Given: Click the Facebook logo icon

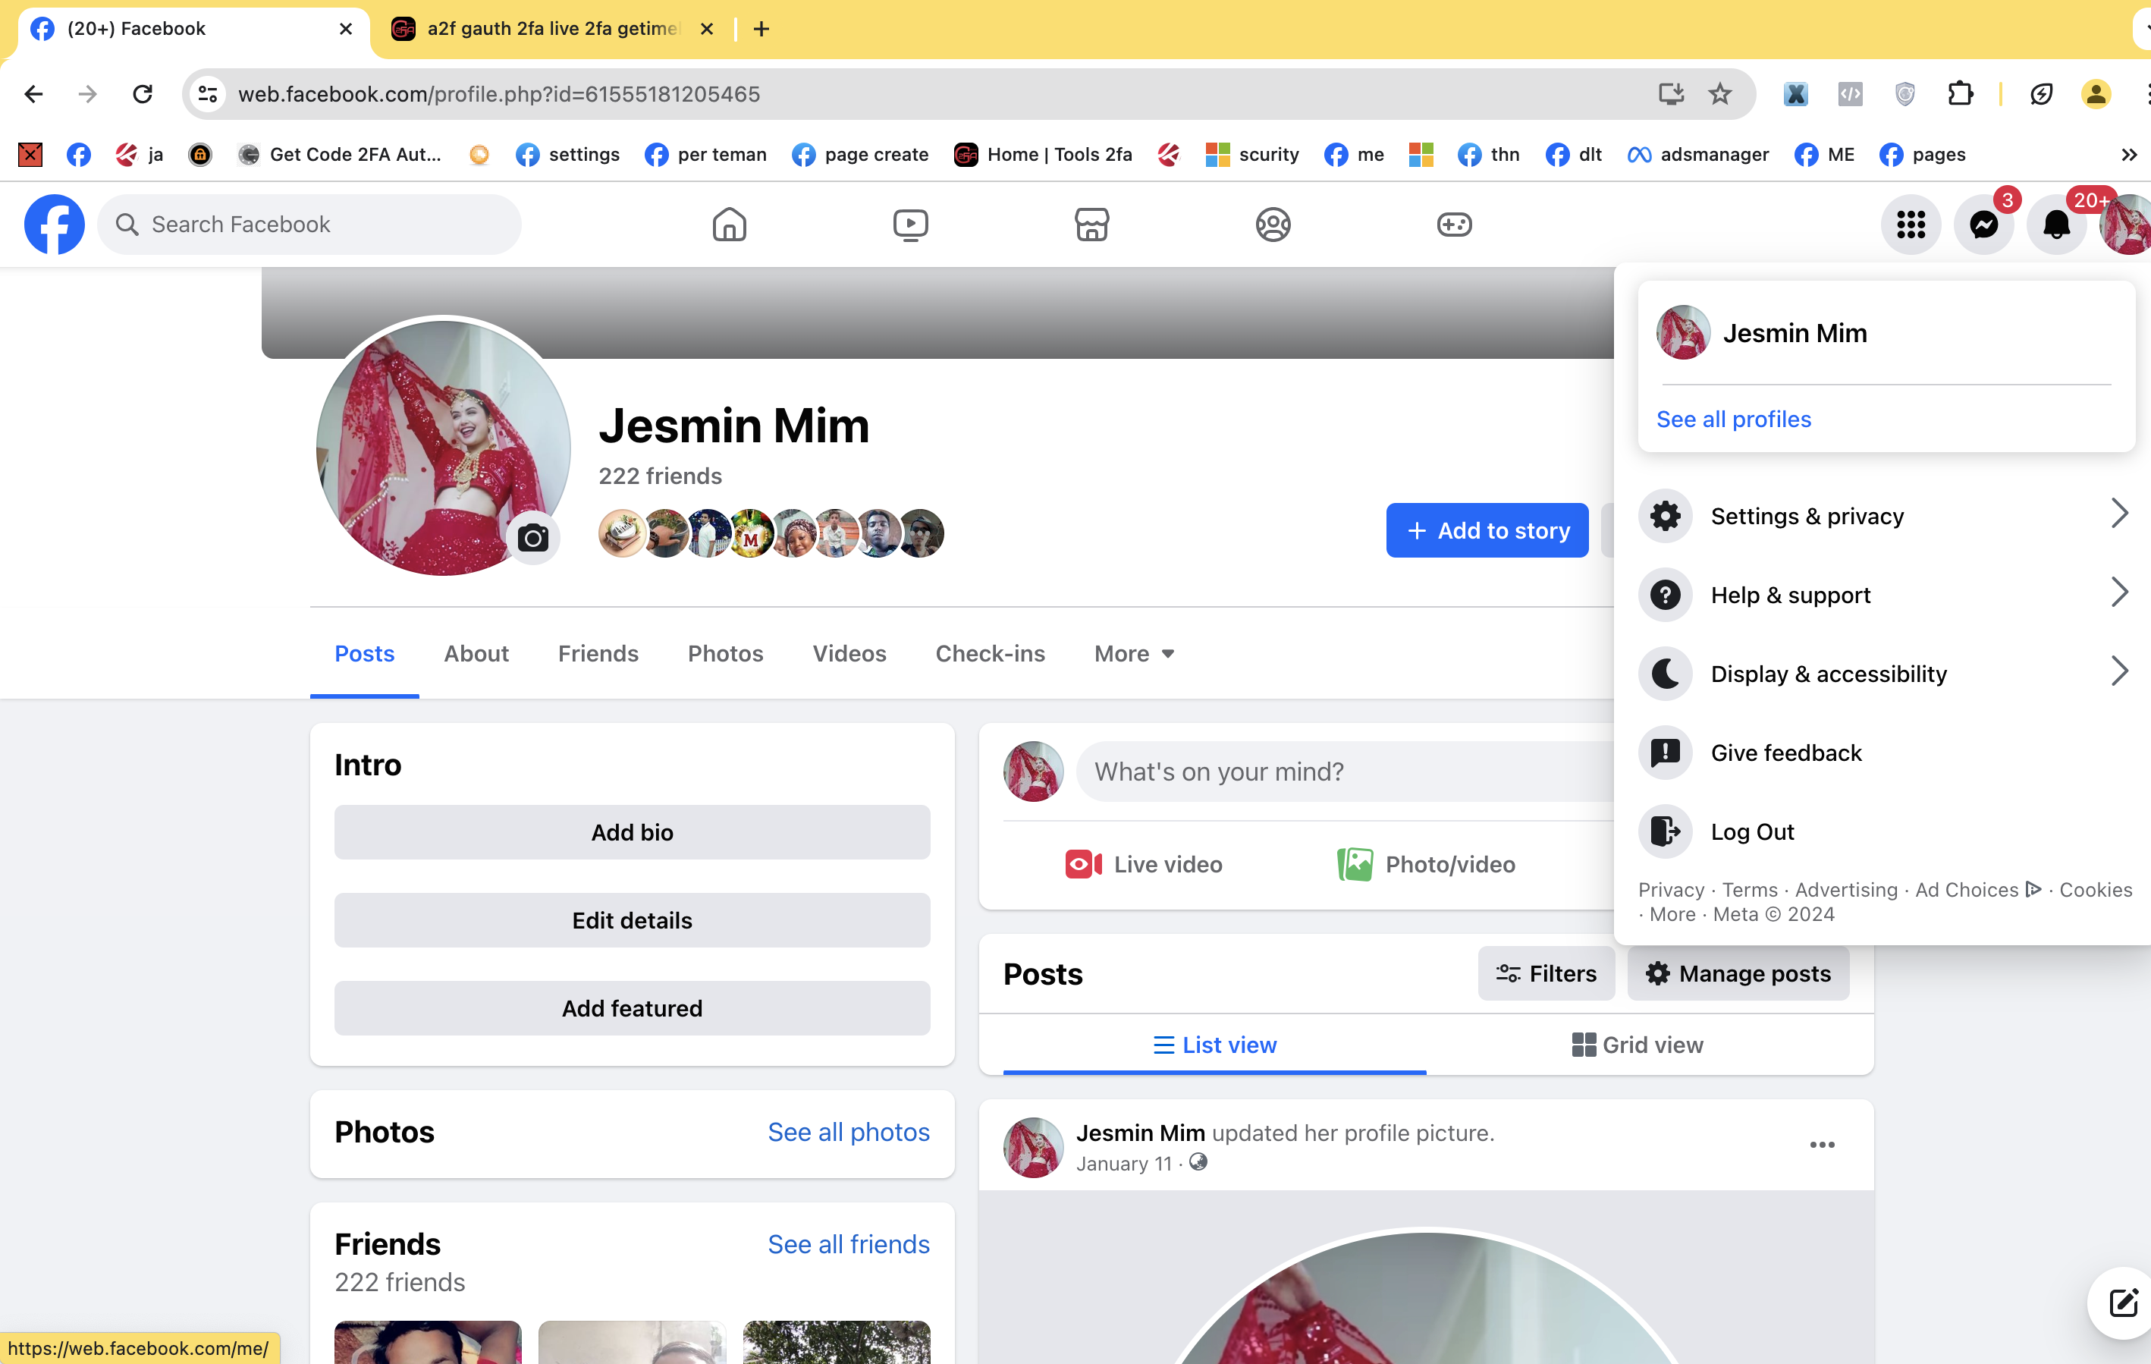Looking at the screenshot, I should (x=54, y=225).
